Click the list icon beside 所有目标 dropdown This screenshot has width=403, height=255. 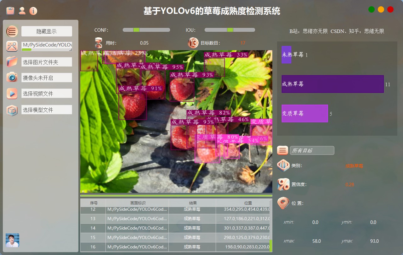(x=282, y=150)
